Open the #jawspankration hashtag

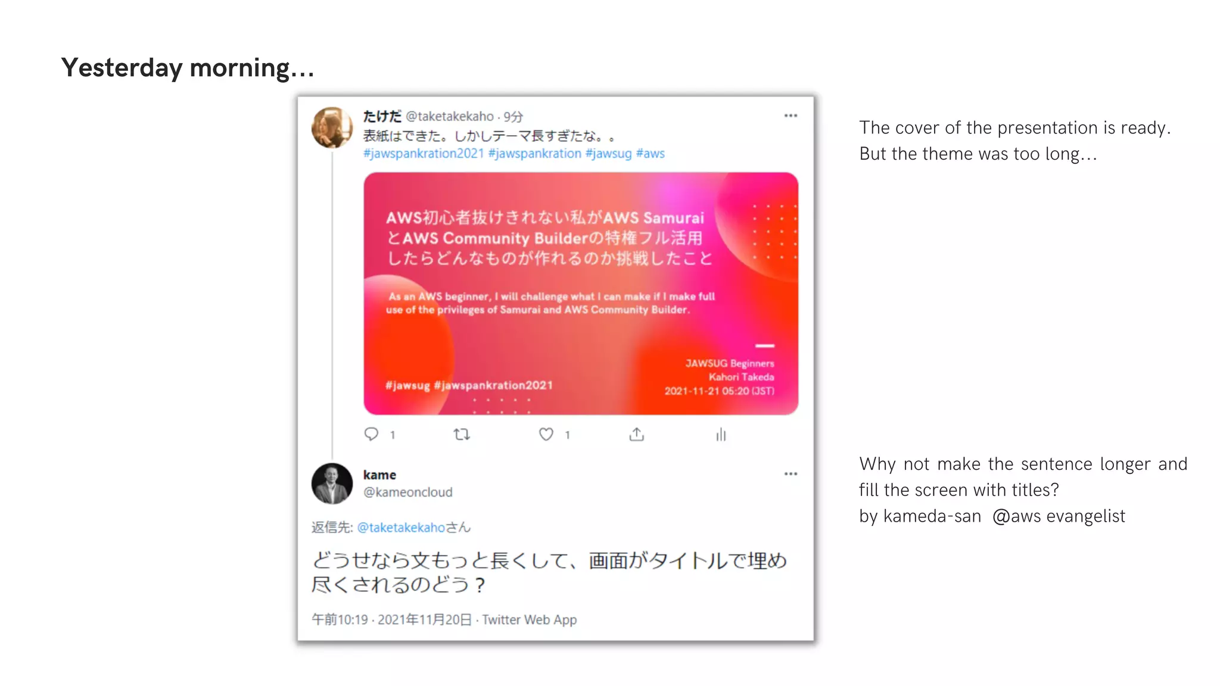pyautogui.click(x=535, y=154)
